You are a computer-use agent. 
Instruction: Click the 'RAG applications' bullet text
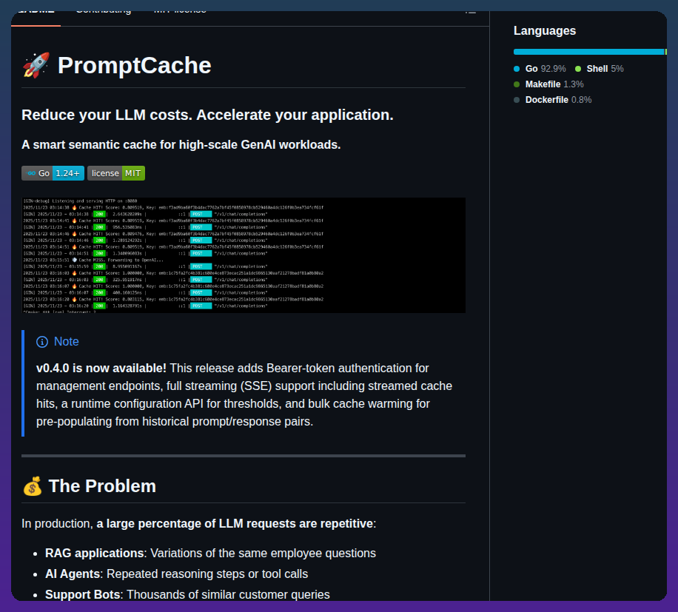click(94, 554)
